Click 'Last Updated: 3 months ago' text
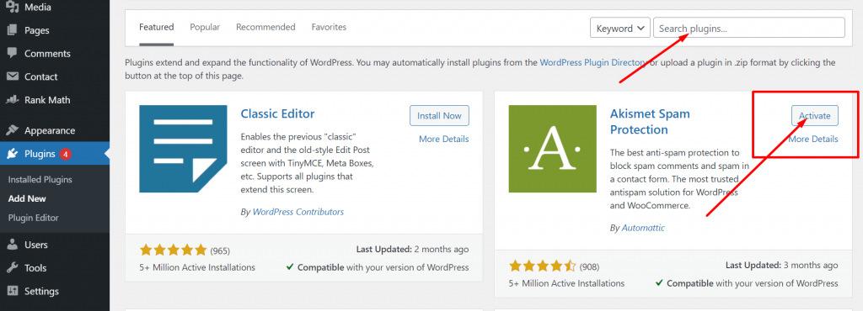Image resolution: width=863 pixels, height=311 pixels. coord(782,265)
